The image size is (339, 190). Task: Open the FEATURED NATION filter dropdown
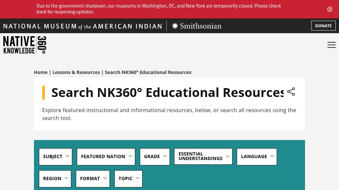(106, 156)
